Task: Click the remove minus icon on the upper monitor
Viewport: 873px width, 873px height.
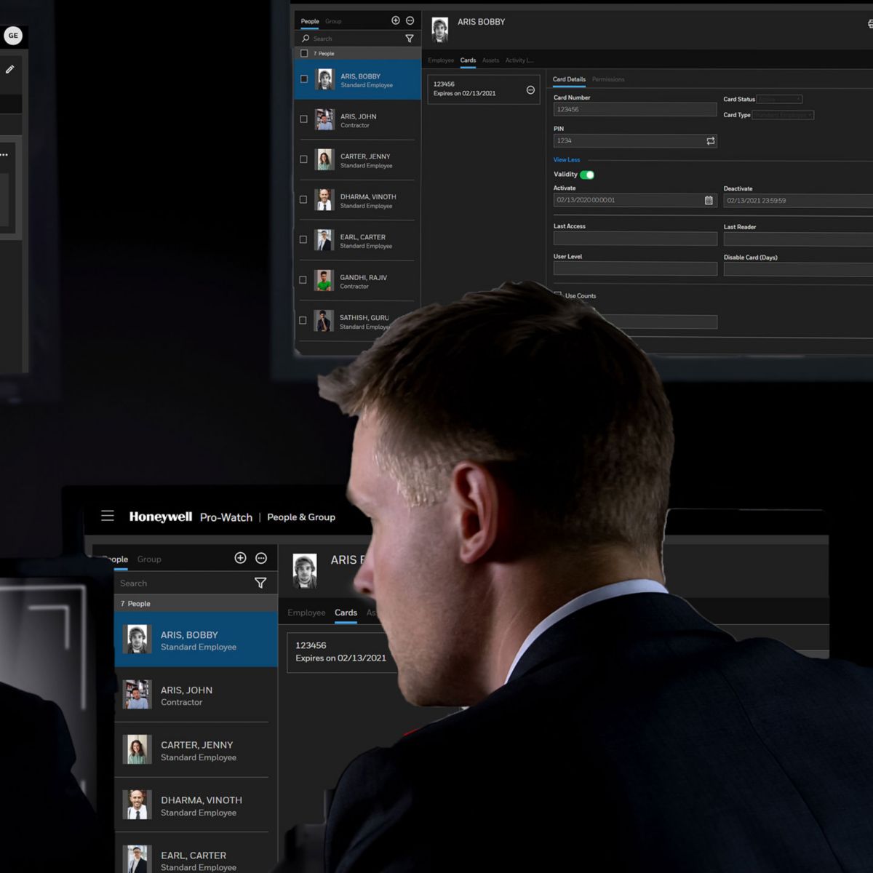Action: pyautogui.click(x=410, y=20)
